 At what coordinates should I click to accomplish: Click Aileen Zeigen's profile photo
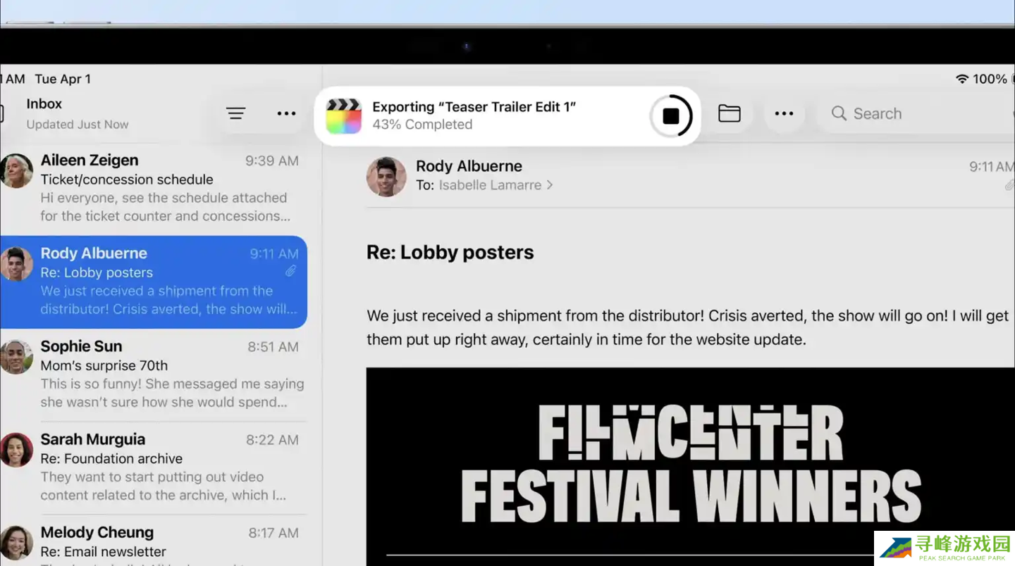(16, 171)
